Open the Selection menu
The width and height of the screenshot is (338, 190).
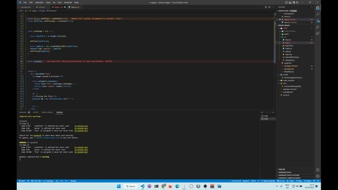(39, 2)
